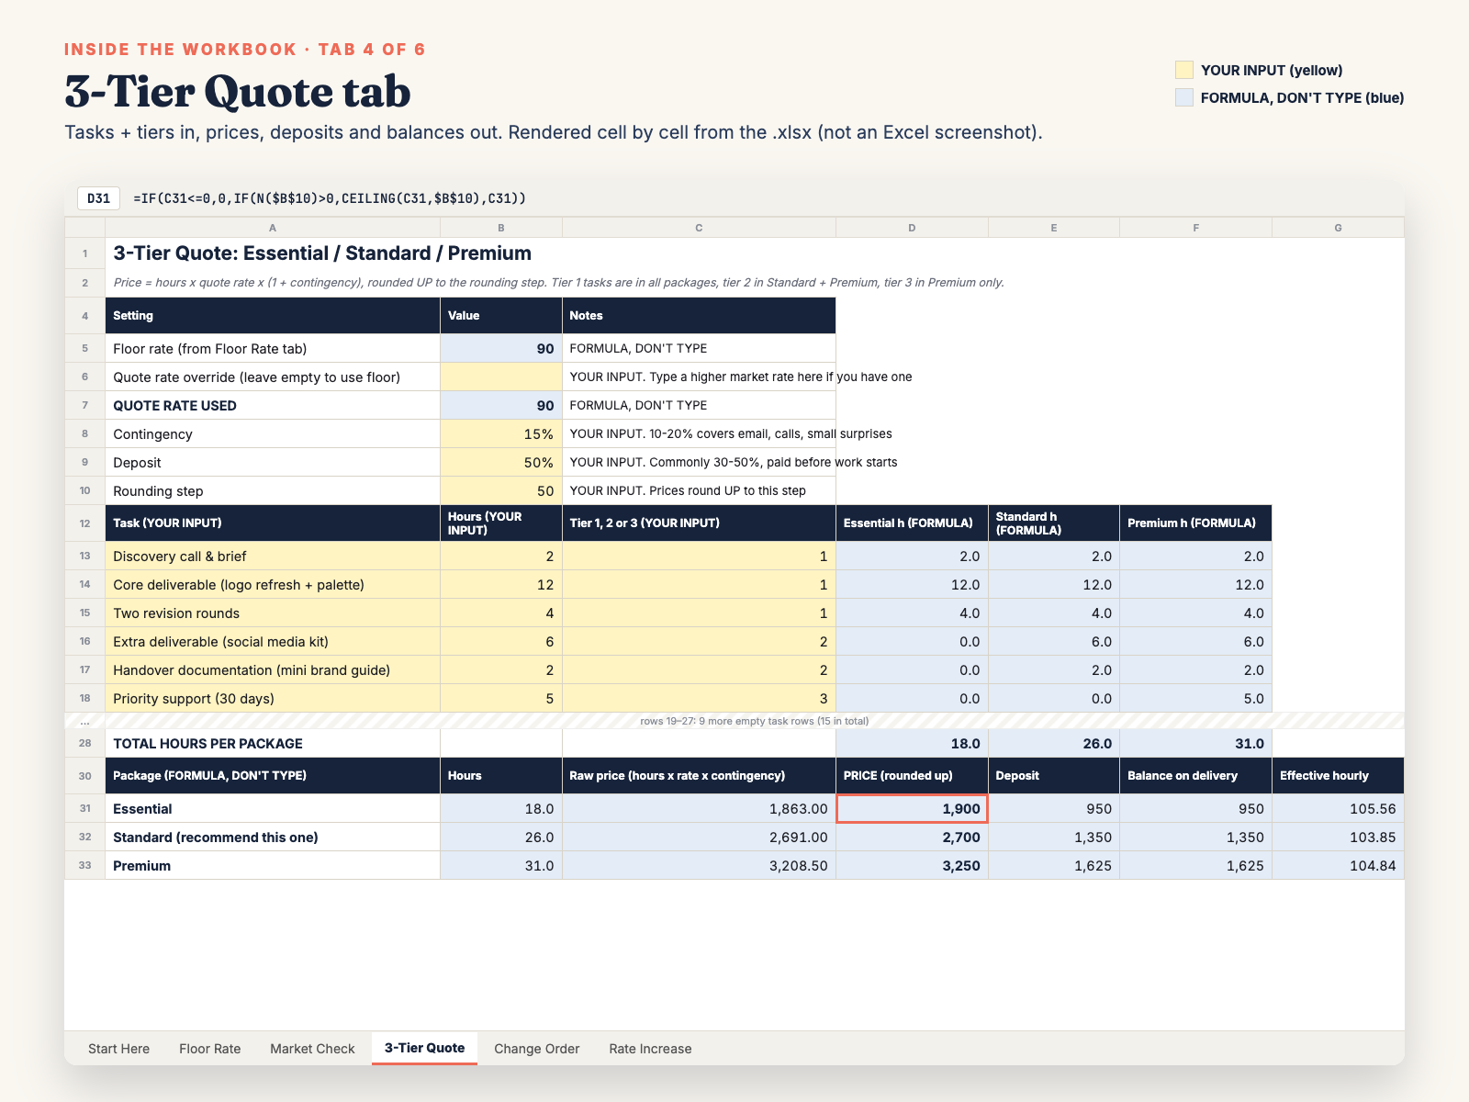Click the Premium effective hourly 104.84

[x=1338, y=865]
